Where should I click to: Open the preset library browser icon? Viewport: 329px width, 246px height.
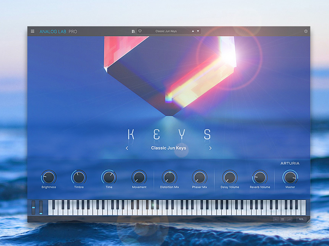[x=133, y=31]
